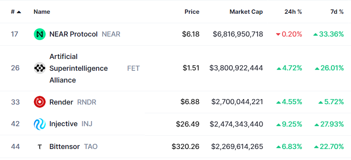Sort by the 24h % column header
This screenshot has width=351, height=160.
293,12
